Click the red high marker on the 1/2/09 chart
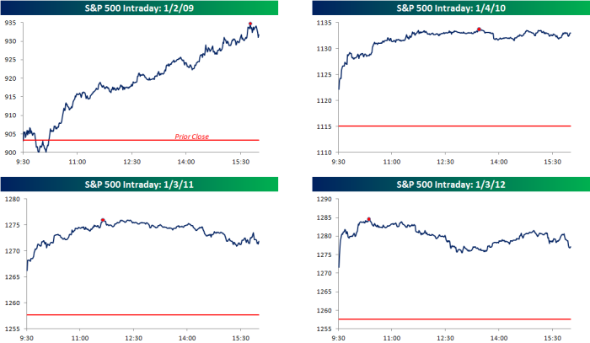This screenshot has width=590, height=343. (250, 24)
